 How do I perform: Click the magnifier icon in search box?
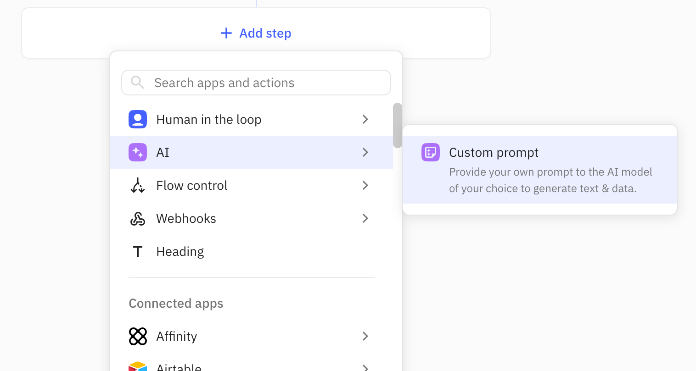pyautogui.click(x=137, y=83)
